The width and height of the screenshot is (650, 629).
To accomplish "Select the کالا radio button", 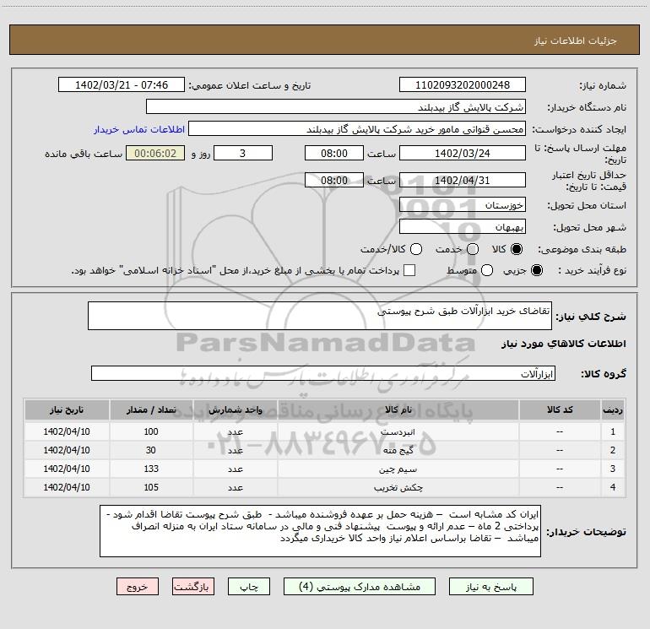I will [x=517, y=249].
